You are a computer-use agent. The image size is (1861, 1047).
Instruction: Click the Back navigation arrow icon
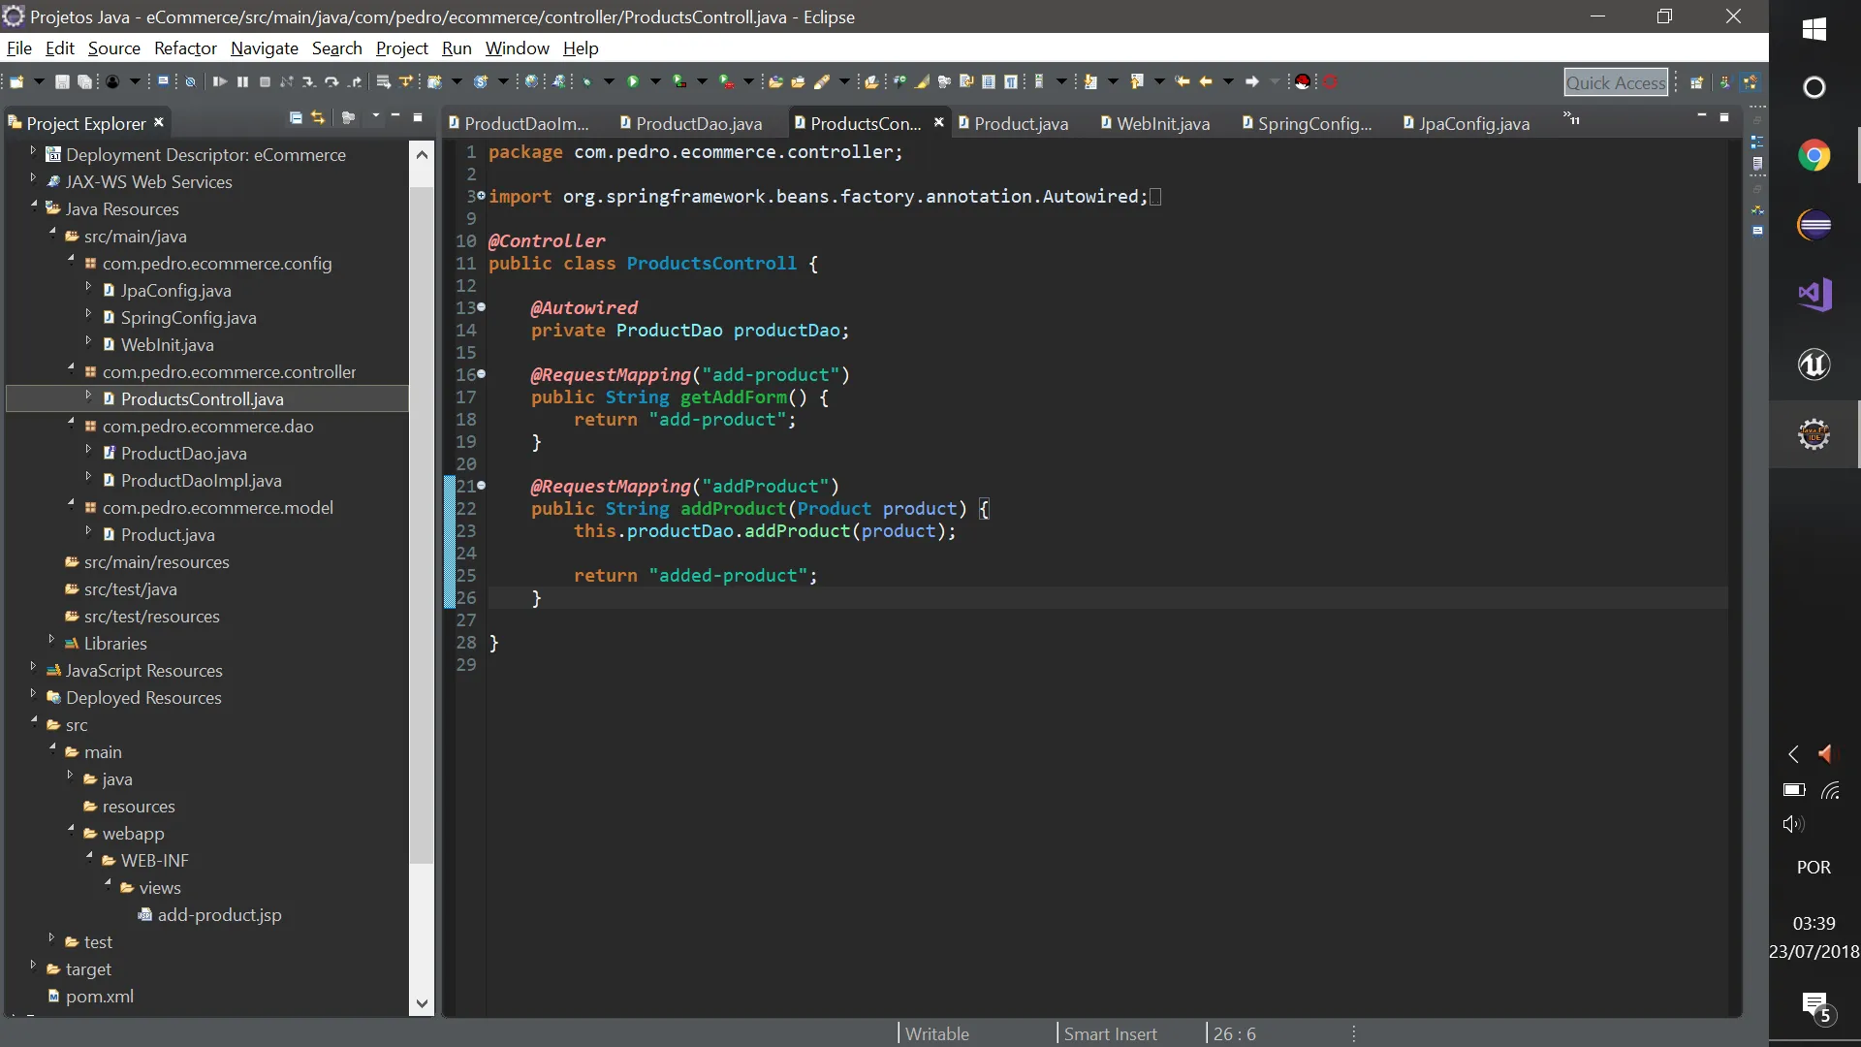pyautogui.click(x=1206, y=82)
